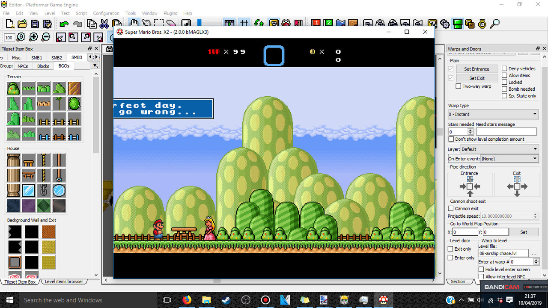Click the grey Redo arrow
The image size is (548, 308).
(x=77, y=24)
